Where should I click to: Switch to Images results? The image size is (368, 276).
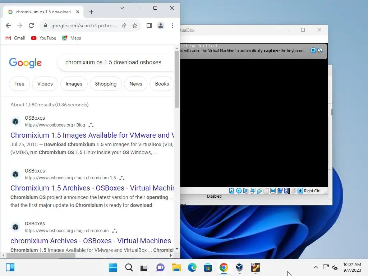[x=74, y=84]
